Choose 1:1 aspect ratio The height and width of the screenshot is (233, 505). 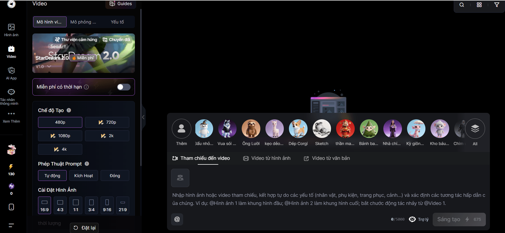click(x=76, y=205)
